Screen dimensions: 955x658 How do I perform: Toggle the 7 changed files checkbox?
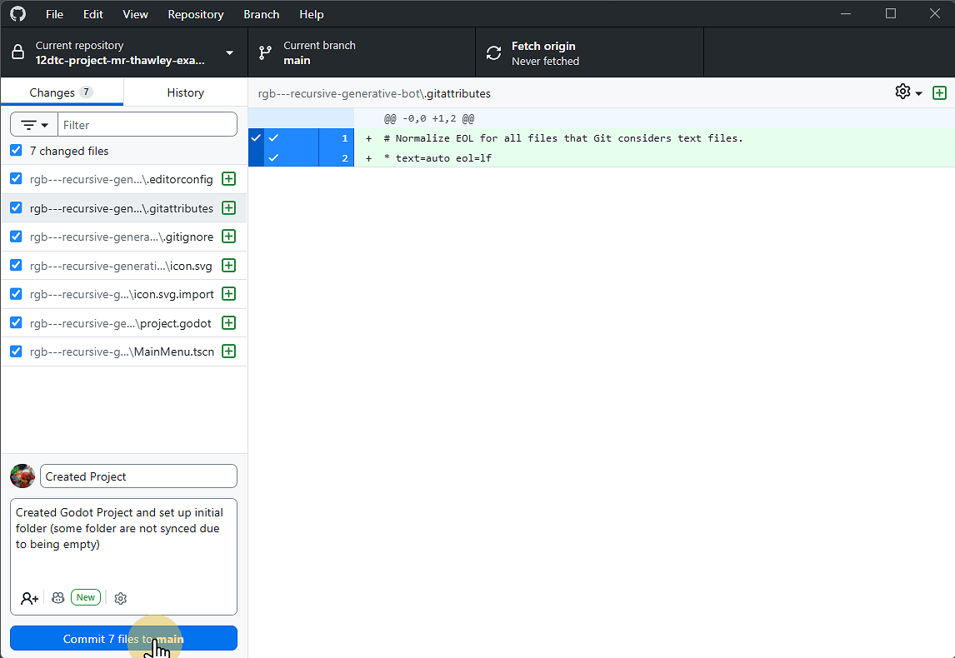coord(16,151)
